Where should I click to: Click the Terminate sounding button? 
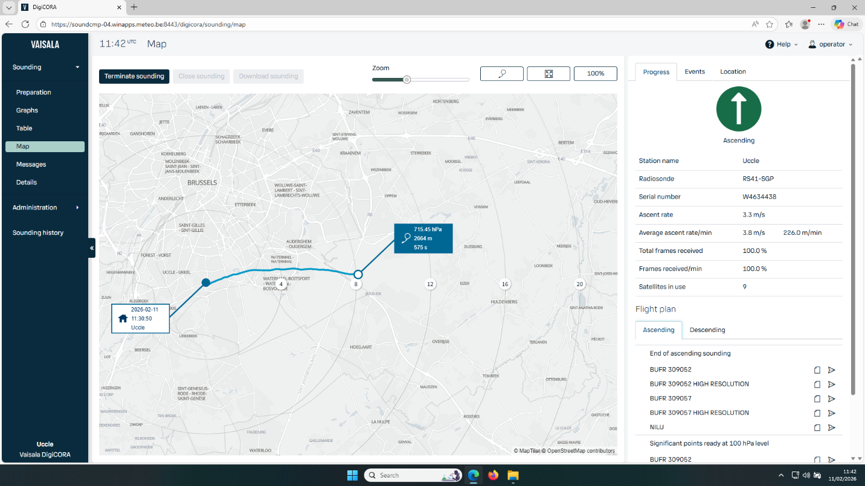[134, 76]
